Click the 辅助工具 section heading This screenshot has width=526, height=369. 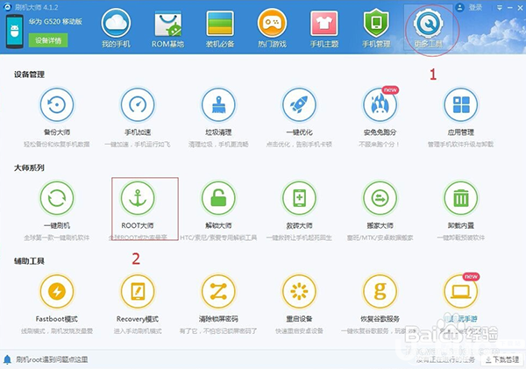[x=29, y=261]
